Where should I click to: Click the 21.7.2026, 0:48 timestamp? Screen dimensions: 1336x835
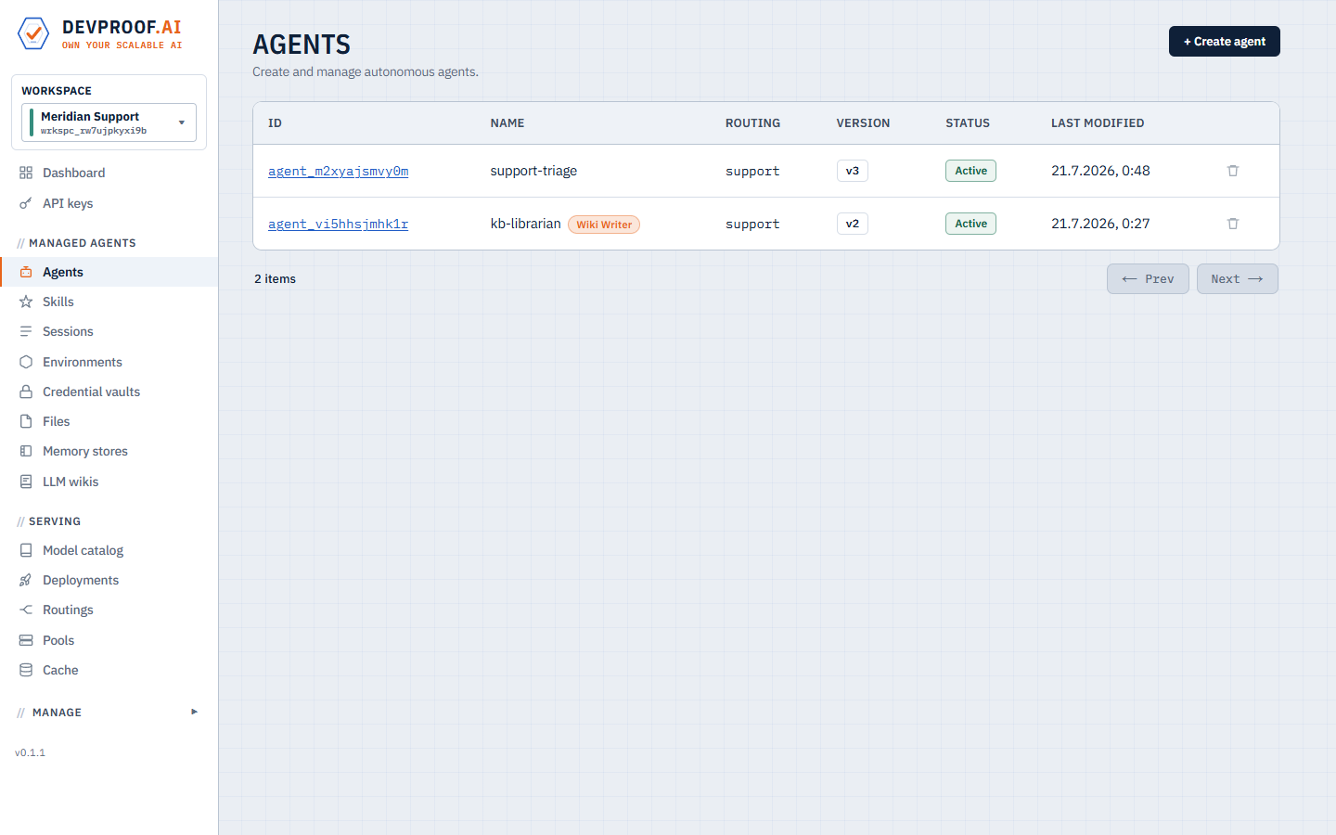tap(1100, 171)
